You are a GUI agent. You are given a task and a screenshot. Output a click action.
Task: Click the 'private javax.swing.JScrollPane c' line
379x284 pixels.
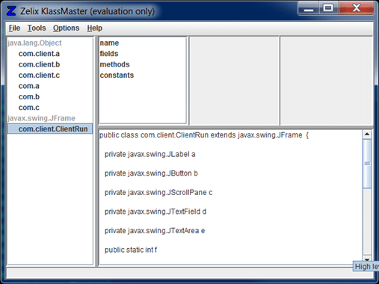click(x=158, y=192)
